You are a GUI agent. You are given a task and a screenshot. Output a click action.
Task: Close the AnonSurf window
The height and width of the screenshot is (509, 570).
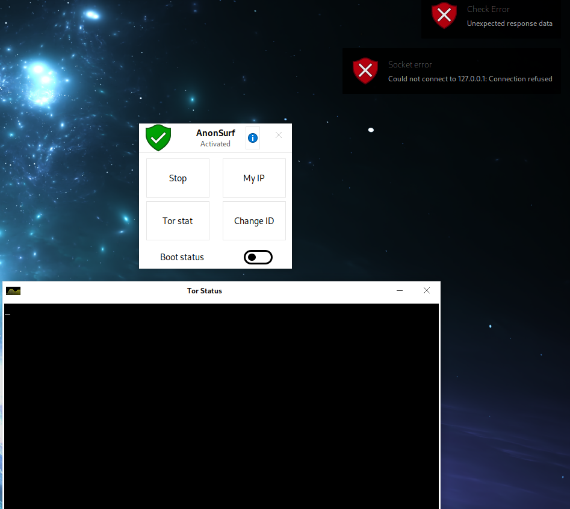tap(279, 135)
